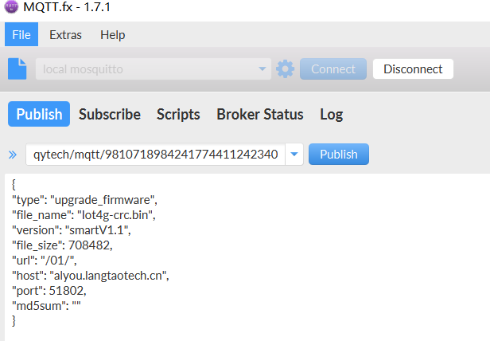Expand the double-chevron publish options arrow

pos(13,155)
